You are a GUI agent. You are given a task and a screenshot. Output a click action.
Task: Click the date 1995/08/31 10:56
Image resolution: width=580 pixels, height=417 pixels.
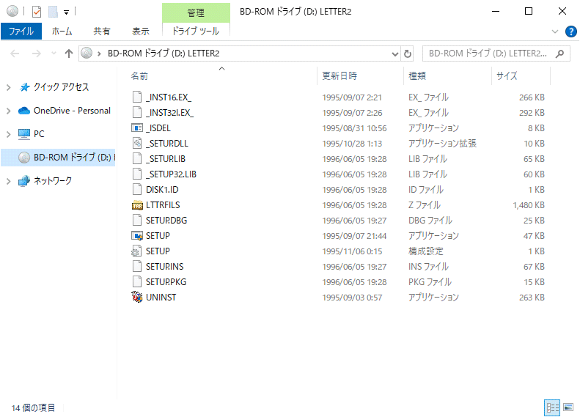point(354,128)
